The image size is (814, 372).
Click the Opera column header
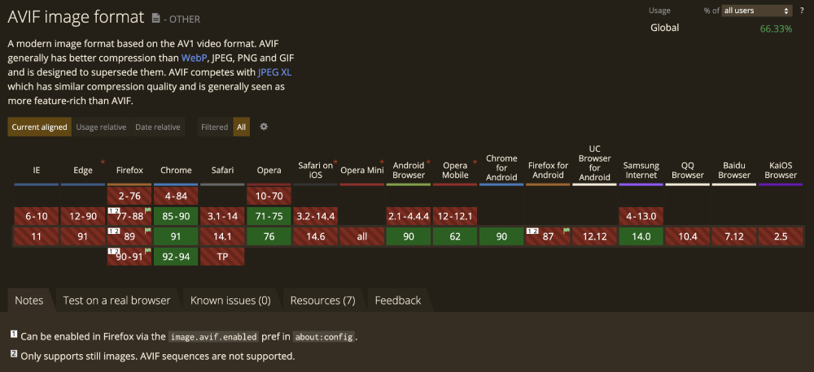(x=269, y=171)
